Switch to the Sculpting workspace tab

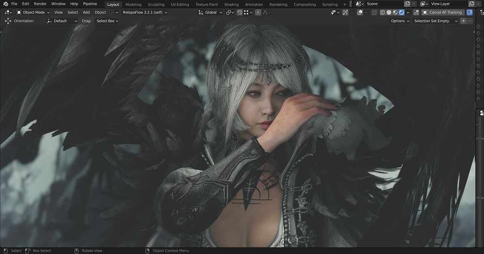click(156, 5)
